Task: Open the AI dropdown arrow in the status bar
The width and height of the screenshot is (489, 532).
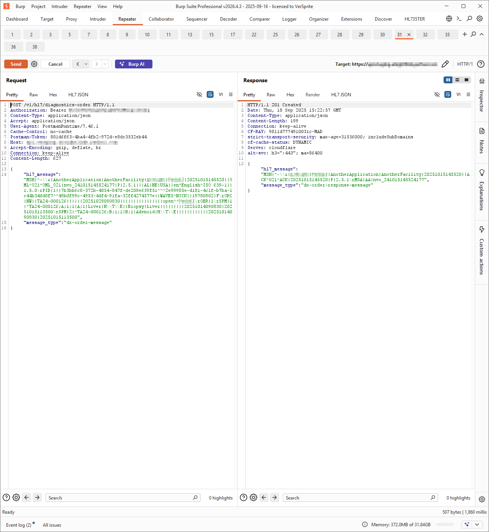Action: 477,525
